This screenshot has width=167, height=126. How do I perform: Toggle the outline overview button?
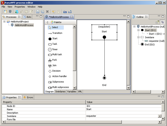point(157,22)
